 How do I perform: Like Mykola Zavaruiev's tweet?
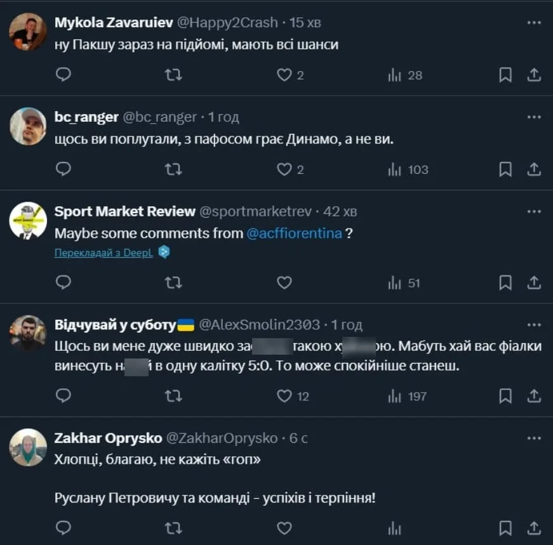click(x=284, y=76)
